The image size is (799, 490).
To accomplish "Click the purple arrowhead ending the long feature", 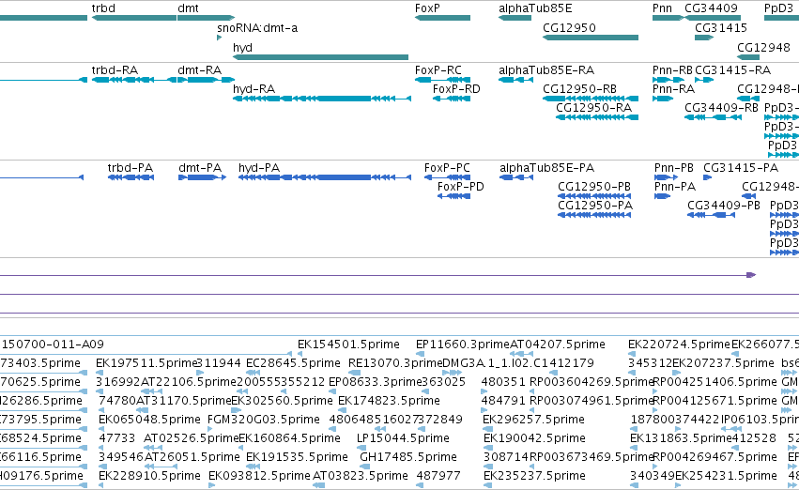I will (x=751, y=275).
